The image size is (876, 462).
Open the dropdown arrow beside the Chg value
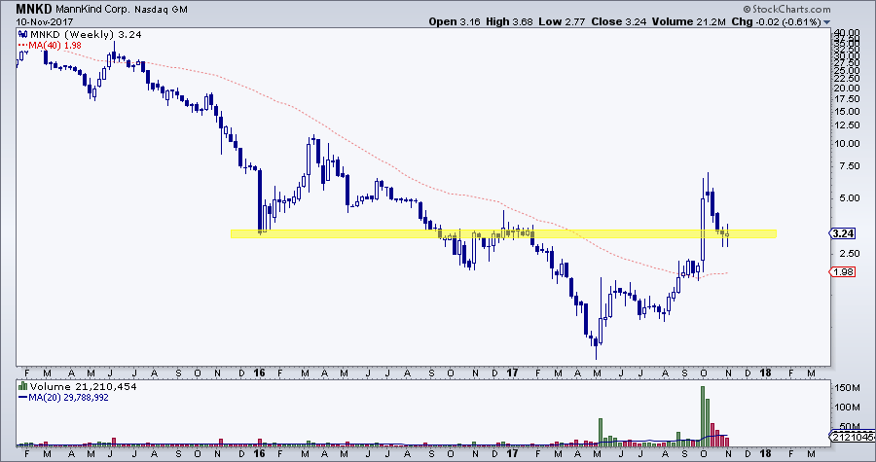[826, 22]
